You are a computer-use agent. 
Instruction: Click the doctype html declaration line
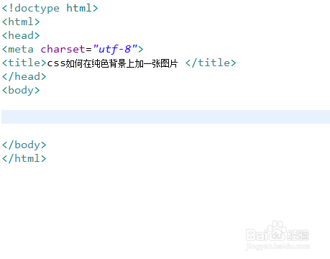coord(50,9)
